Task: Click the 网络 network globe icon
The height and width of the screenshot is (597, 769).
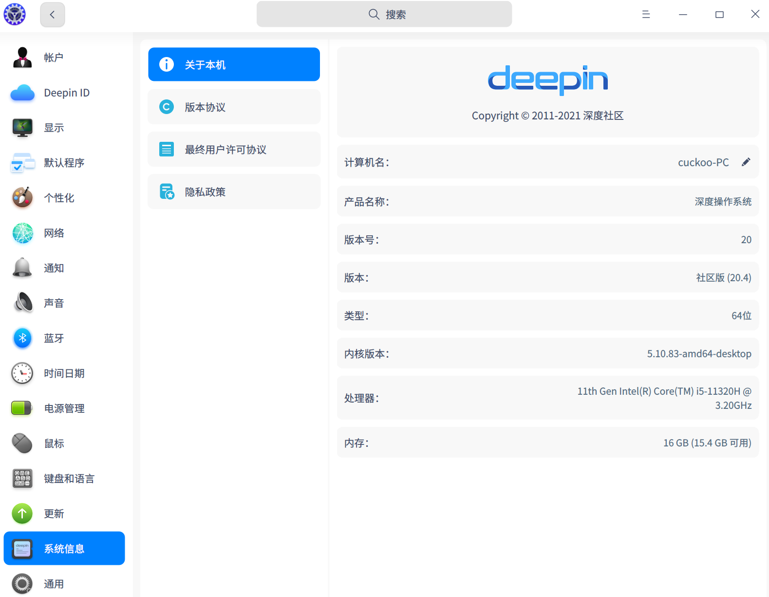Action: tap(22, 233)
